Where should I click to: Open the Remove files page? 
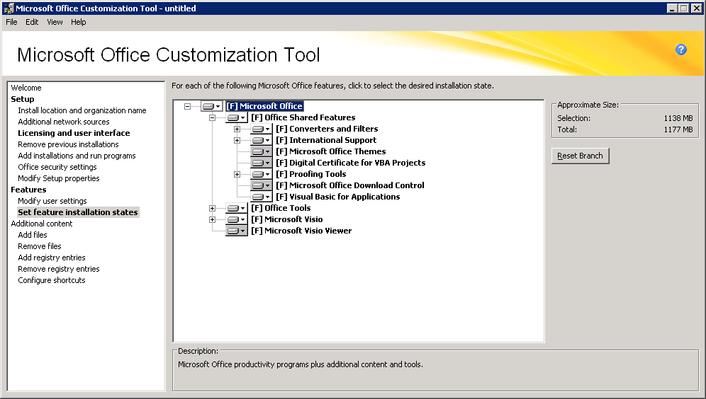40,246
